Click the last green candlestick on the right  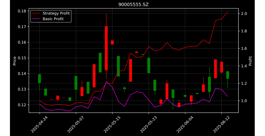[x=228, y=75]
